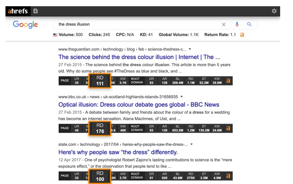Click RD 100 on Slate bar

click(100, 176)
